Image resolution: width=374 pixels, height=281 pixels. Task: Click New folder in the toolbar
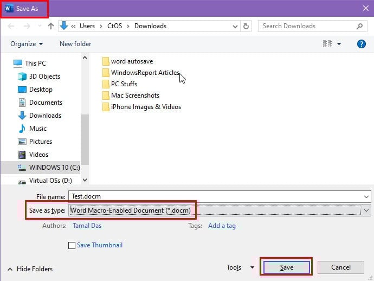click(75, 44)
